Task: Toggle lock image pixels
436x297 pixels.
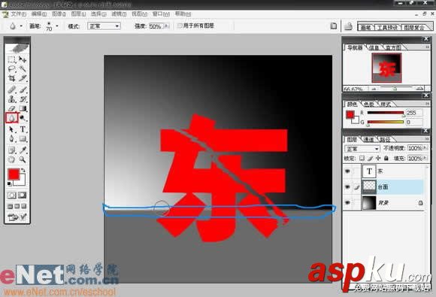Action: [x=370, y=158]
